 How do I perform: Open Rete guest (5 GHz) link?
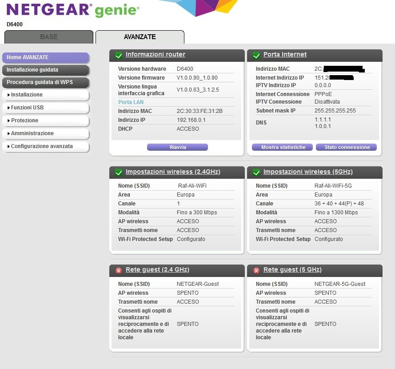[292, 270]
